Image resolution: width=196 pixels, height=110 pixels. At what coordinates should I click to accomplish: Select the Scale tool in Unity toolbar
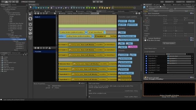tap(13, 2)
